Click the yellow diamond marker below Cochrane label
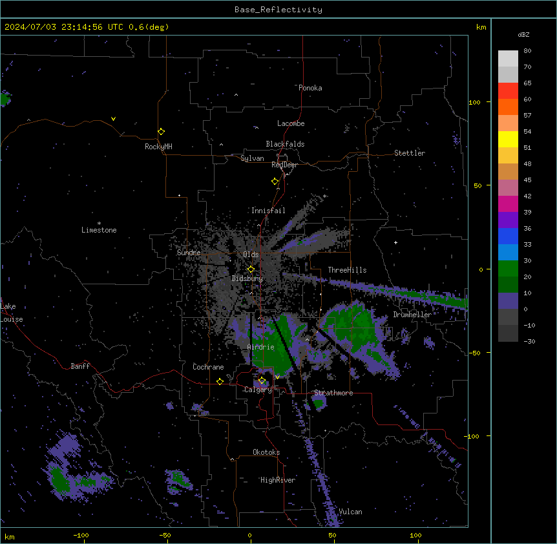The width and height of the screenshot is (557, 544). click(x=220, y=381)
